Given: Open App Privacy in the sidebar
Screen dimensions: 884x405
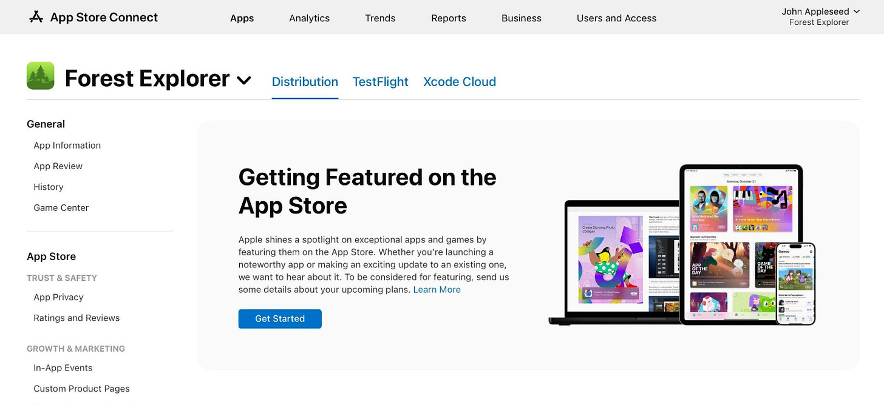Looking at the screenshot, I should 58,297.
